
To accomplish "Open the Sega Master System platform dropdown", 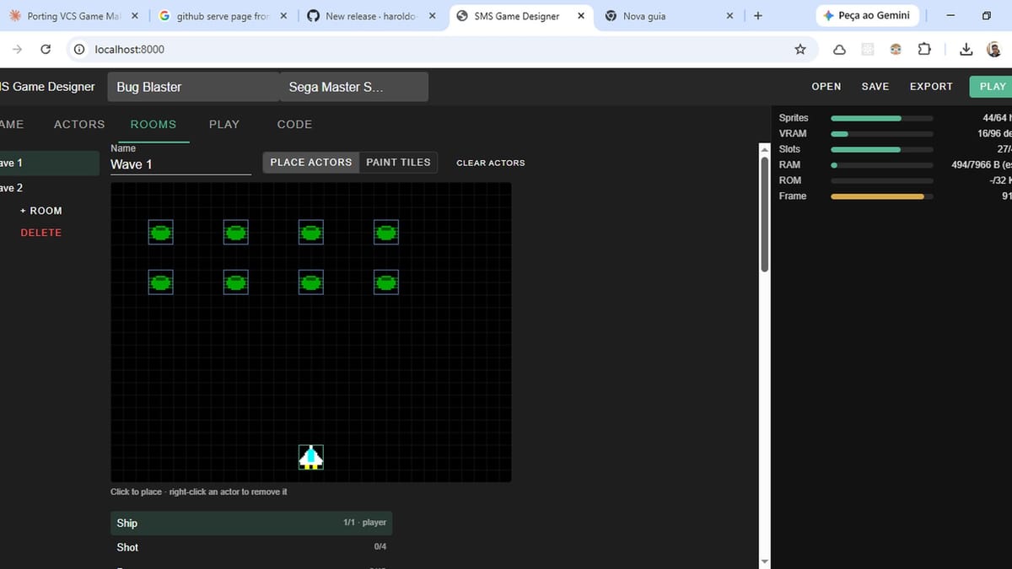I will [354, 87].
